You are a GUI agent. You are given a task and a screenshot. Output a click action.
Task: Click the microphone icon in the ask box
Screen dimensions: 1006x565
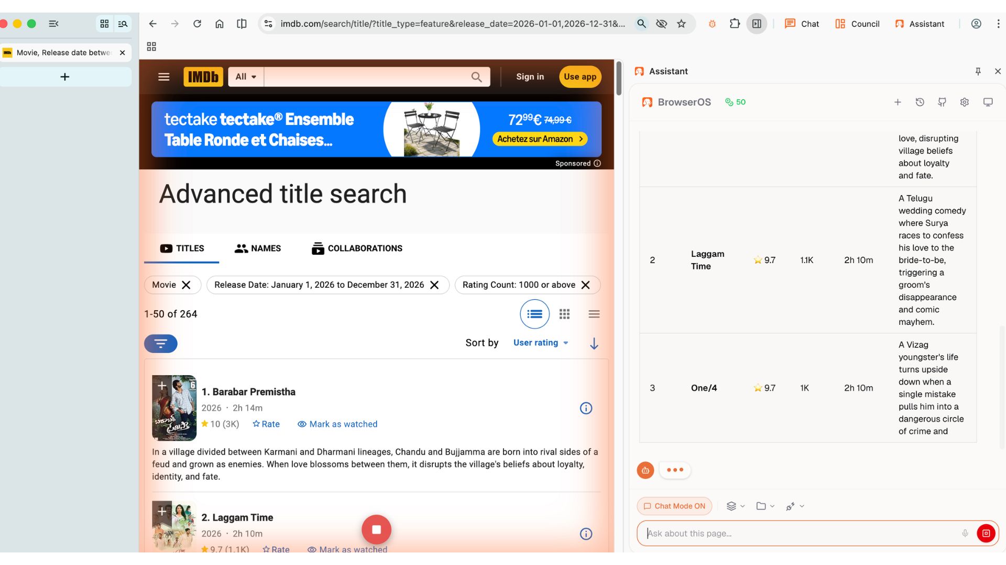tap(965, 533)
